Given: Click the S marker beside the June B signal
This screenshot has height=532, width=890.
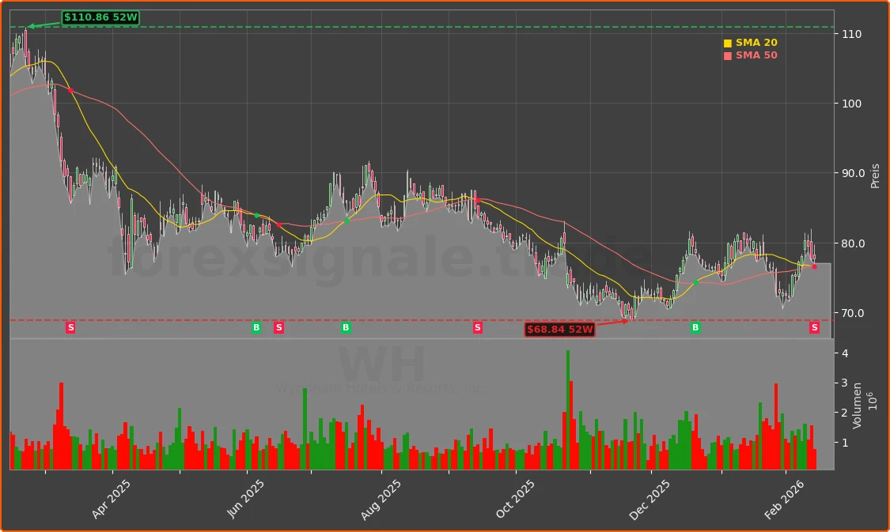Looking at the screenshot, I should (278, 326).
